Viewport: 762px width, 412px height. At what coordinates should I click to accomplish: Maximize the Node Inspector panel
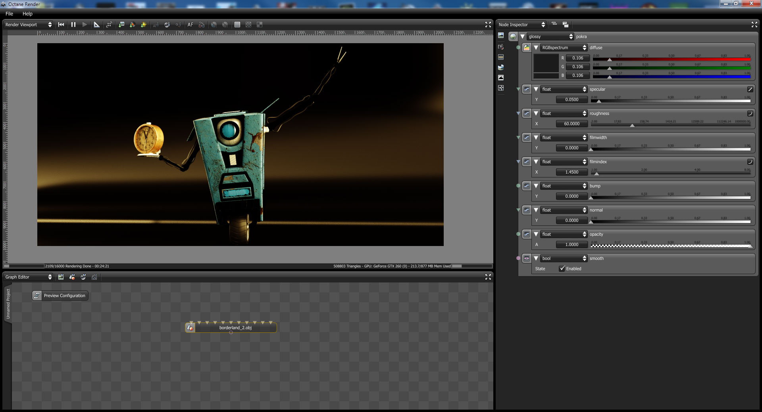tap(754, 25)
